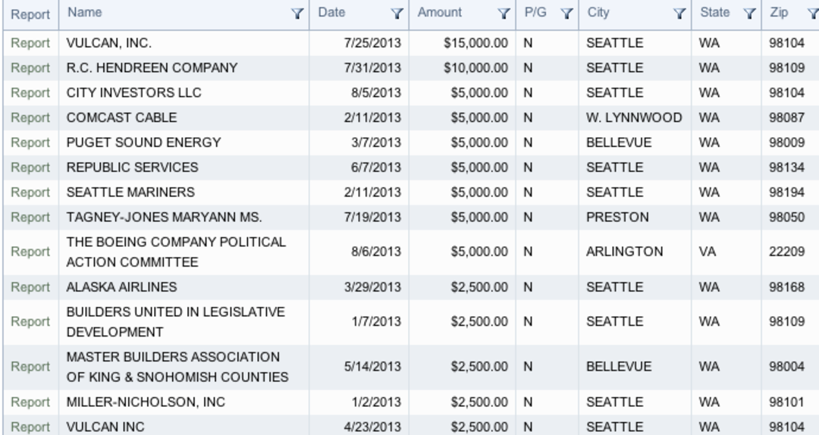Open Report link for R.C. HENDREEN COMPANY
819x435 pixels.
click(x=30, y=68)
